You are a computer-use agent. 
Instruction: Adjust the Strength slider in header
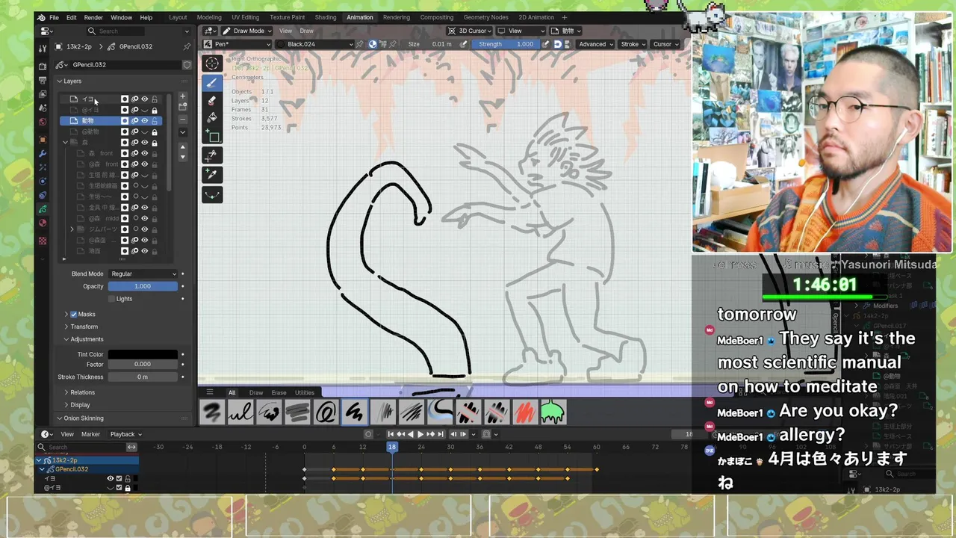(505, 44)
